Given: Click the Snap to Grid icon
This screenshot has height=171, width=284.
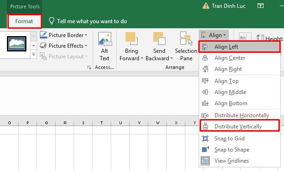Looking at the screenshot, I should tap(205, 139).
